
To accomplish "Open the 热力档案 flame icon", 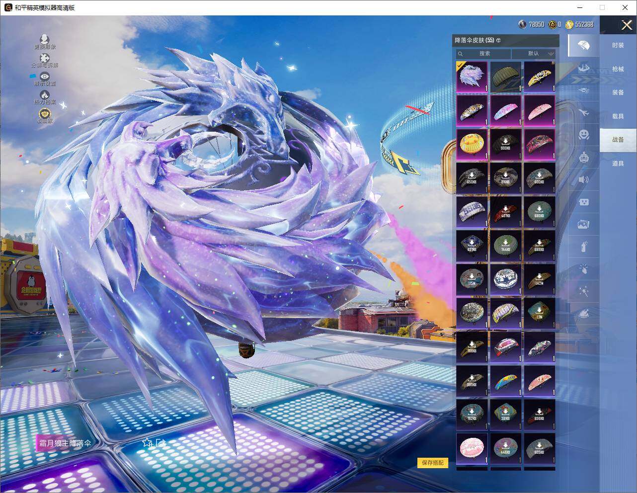I will coord(45,95).
